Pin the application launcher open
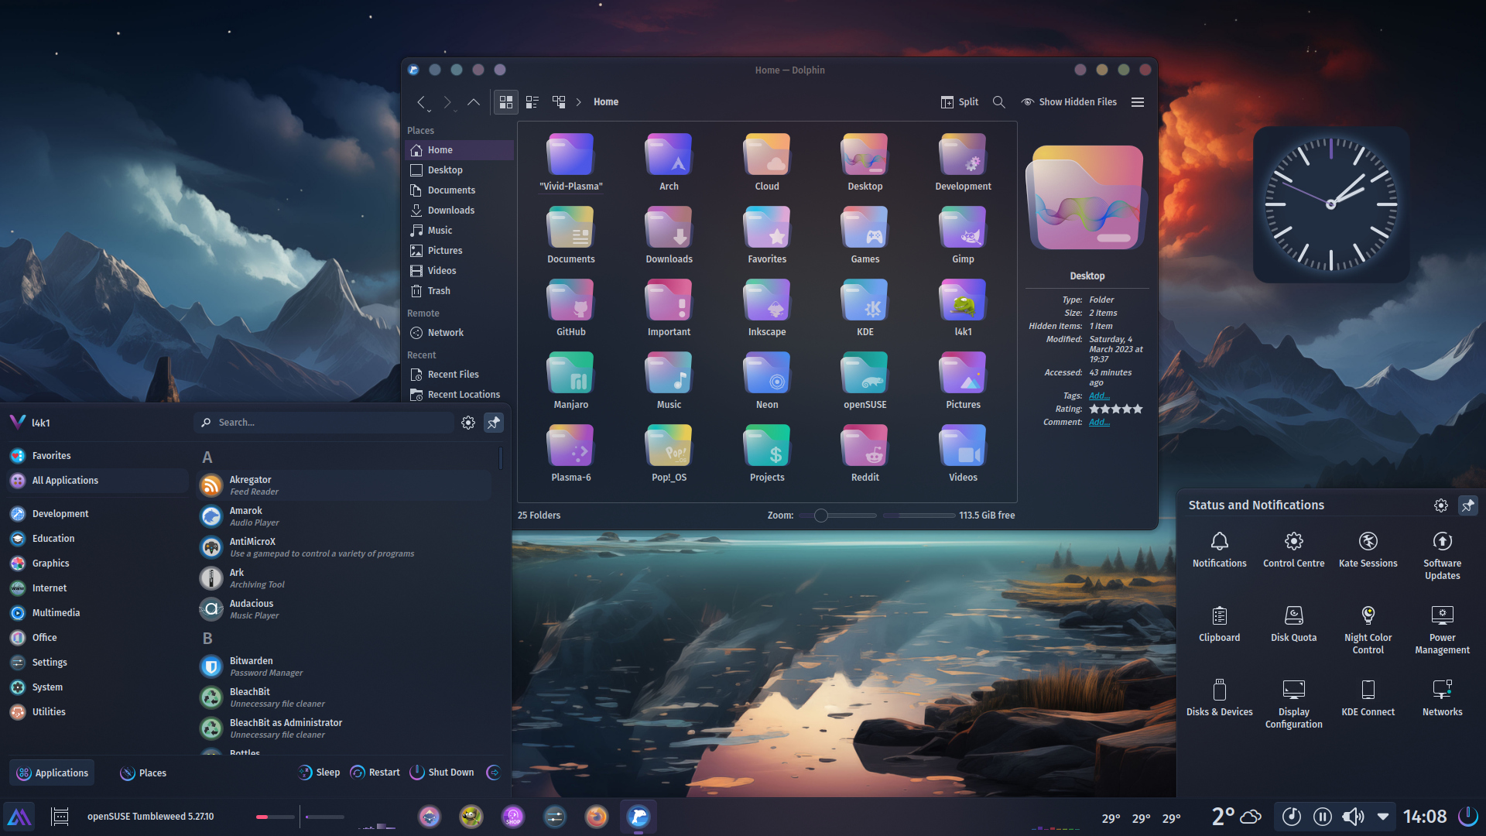Image resolution: width=1486 pixels, height=836 pixels. (493, 423)
